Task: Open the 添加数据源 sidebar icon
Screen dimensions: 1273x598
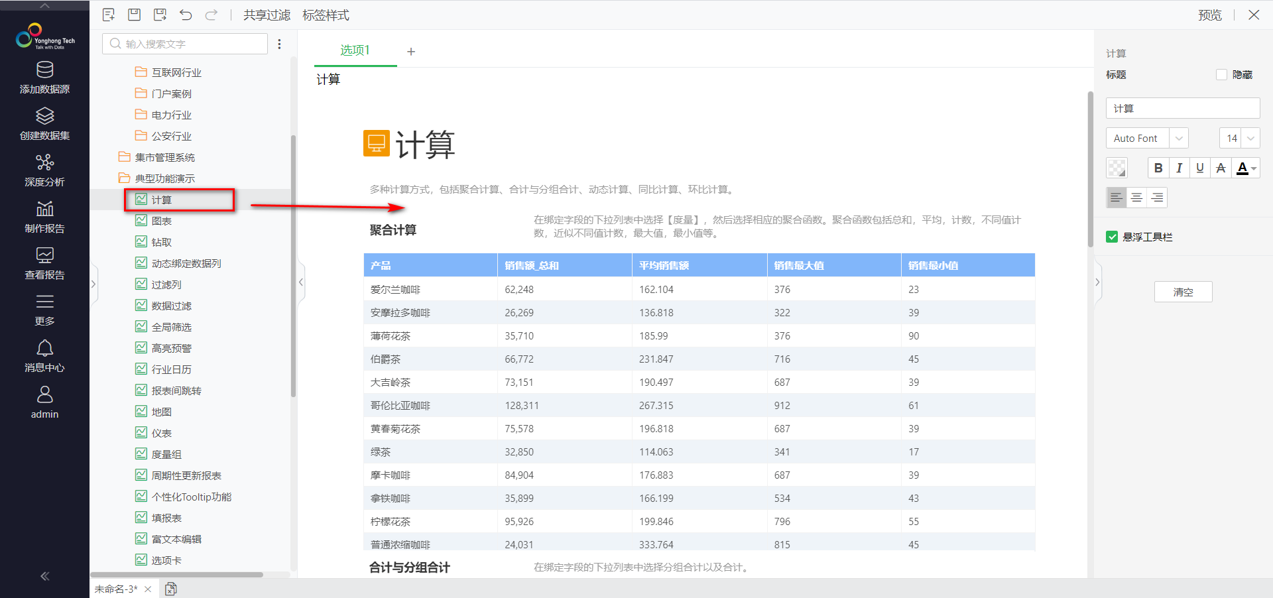Action: click(44, 77)
